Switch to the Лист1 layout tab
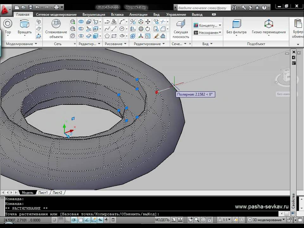 pos(43,193)
